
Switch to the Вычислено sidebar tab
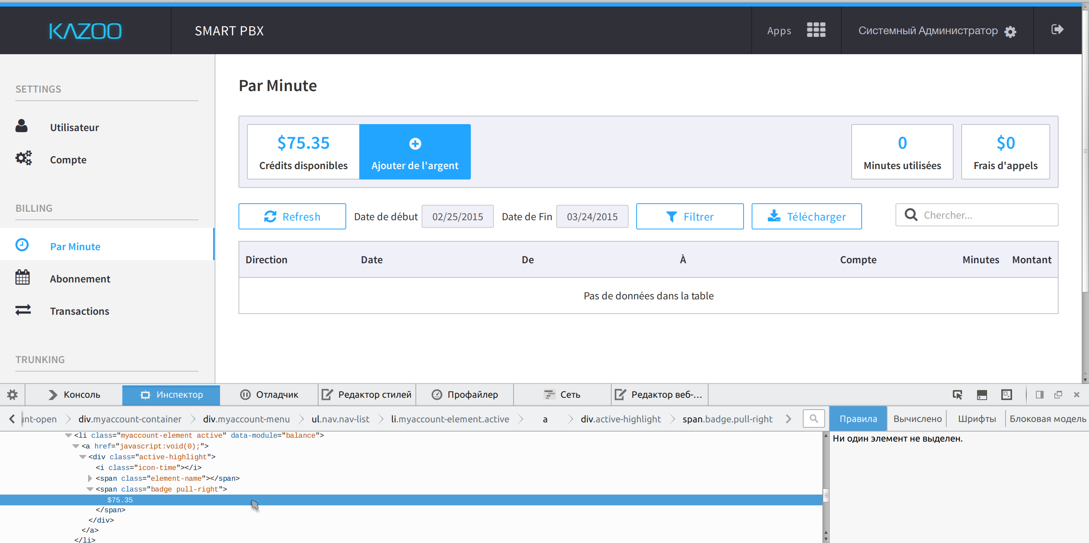tap(917, 419)
